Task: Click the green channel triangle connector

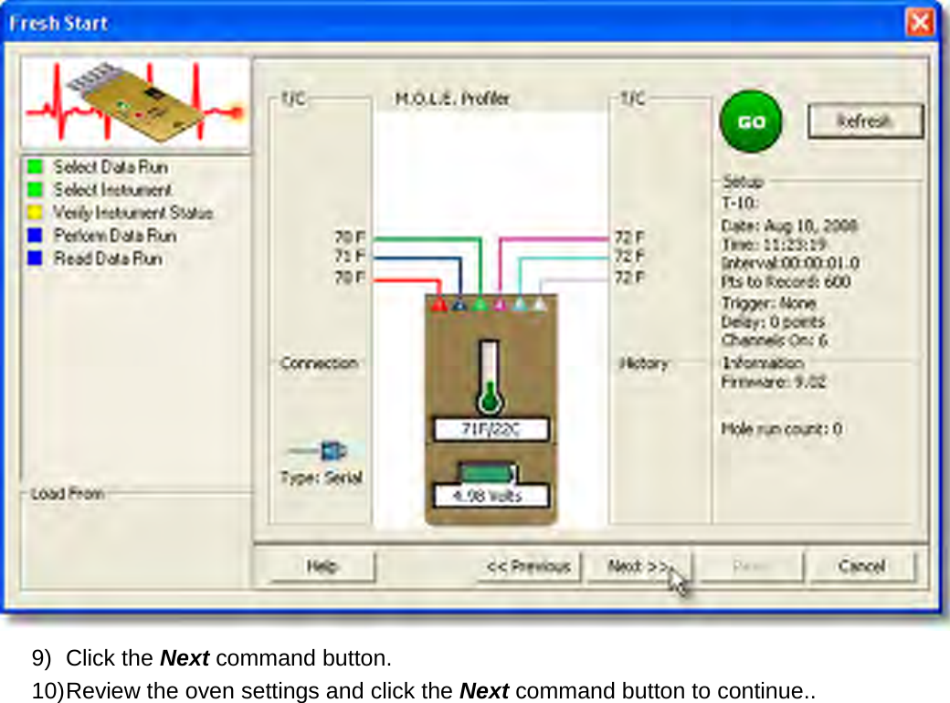Action: tap(480, 303)
